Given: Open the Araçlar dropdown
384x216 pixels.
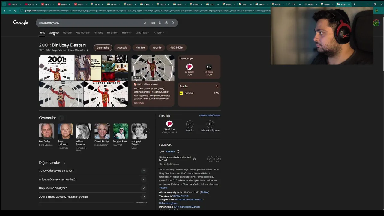Looking at the screenshot, I should click(x=159, y=33).
